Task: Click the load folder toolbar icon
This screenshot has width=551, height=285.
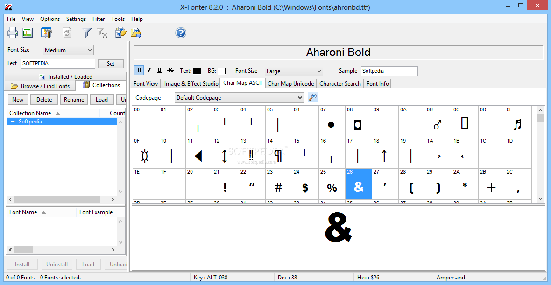Action: coord(136,33)
